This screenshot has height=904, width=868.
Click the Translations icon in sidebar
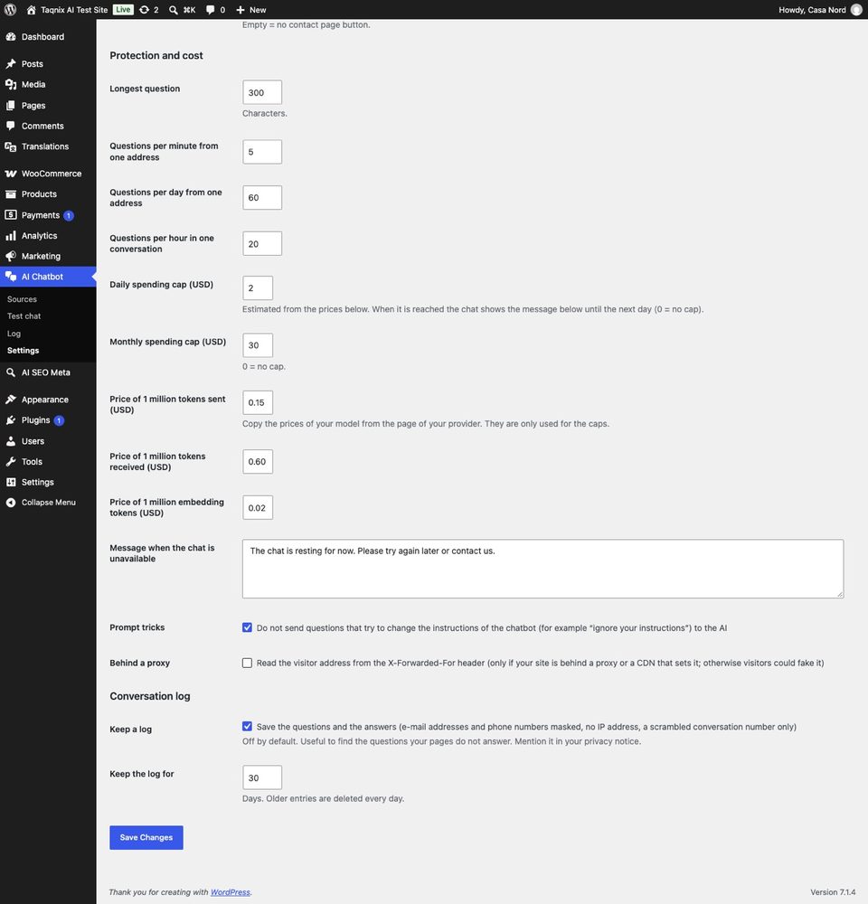point(10,146)
